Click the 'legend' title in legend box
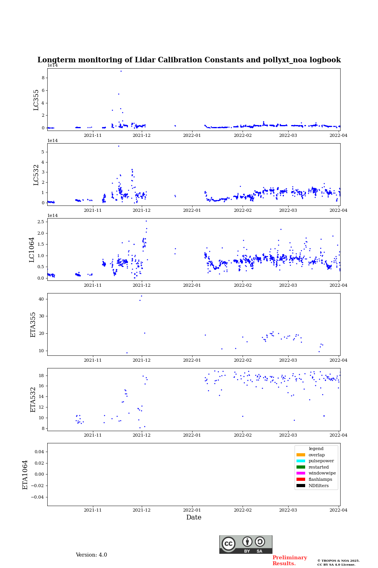The height and width of the screenshot is (568, 378). [316, 448]
